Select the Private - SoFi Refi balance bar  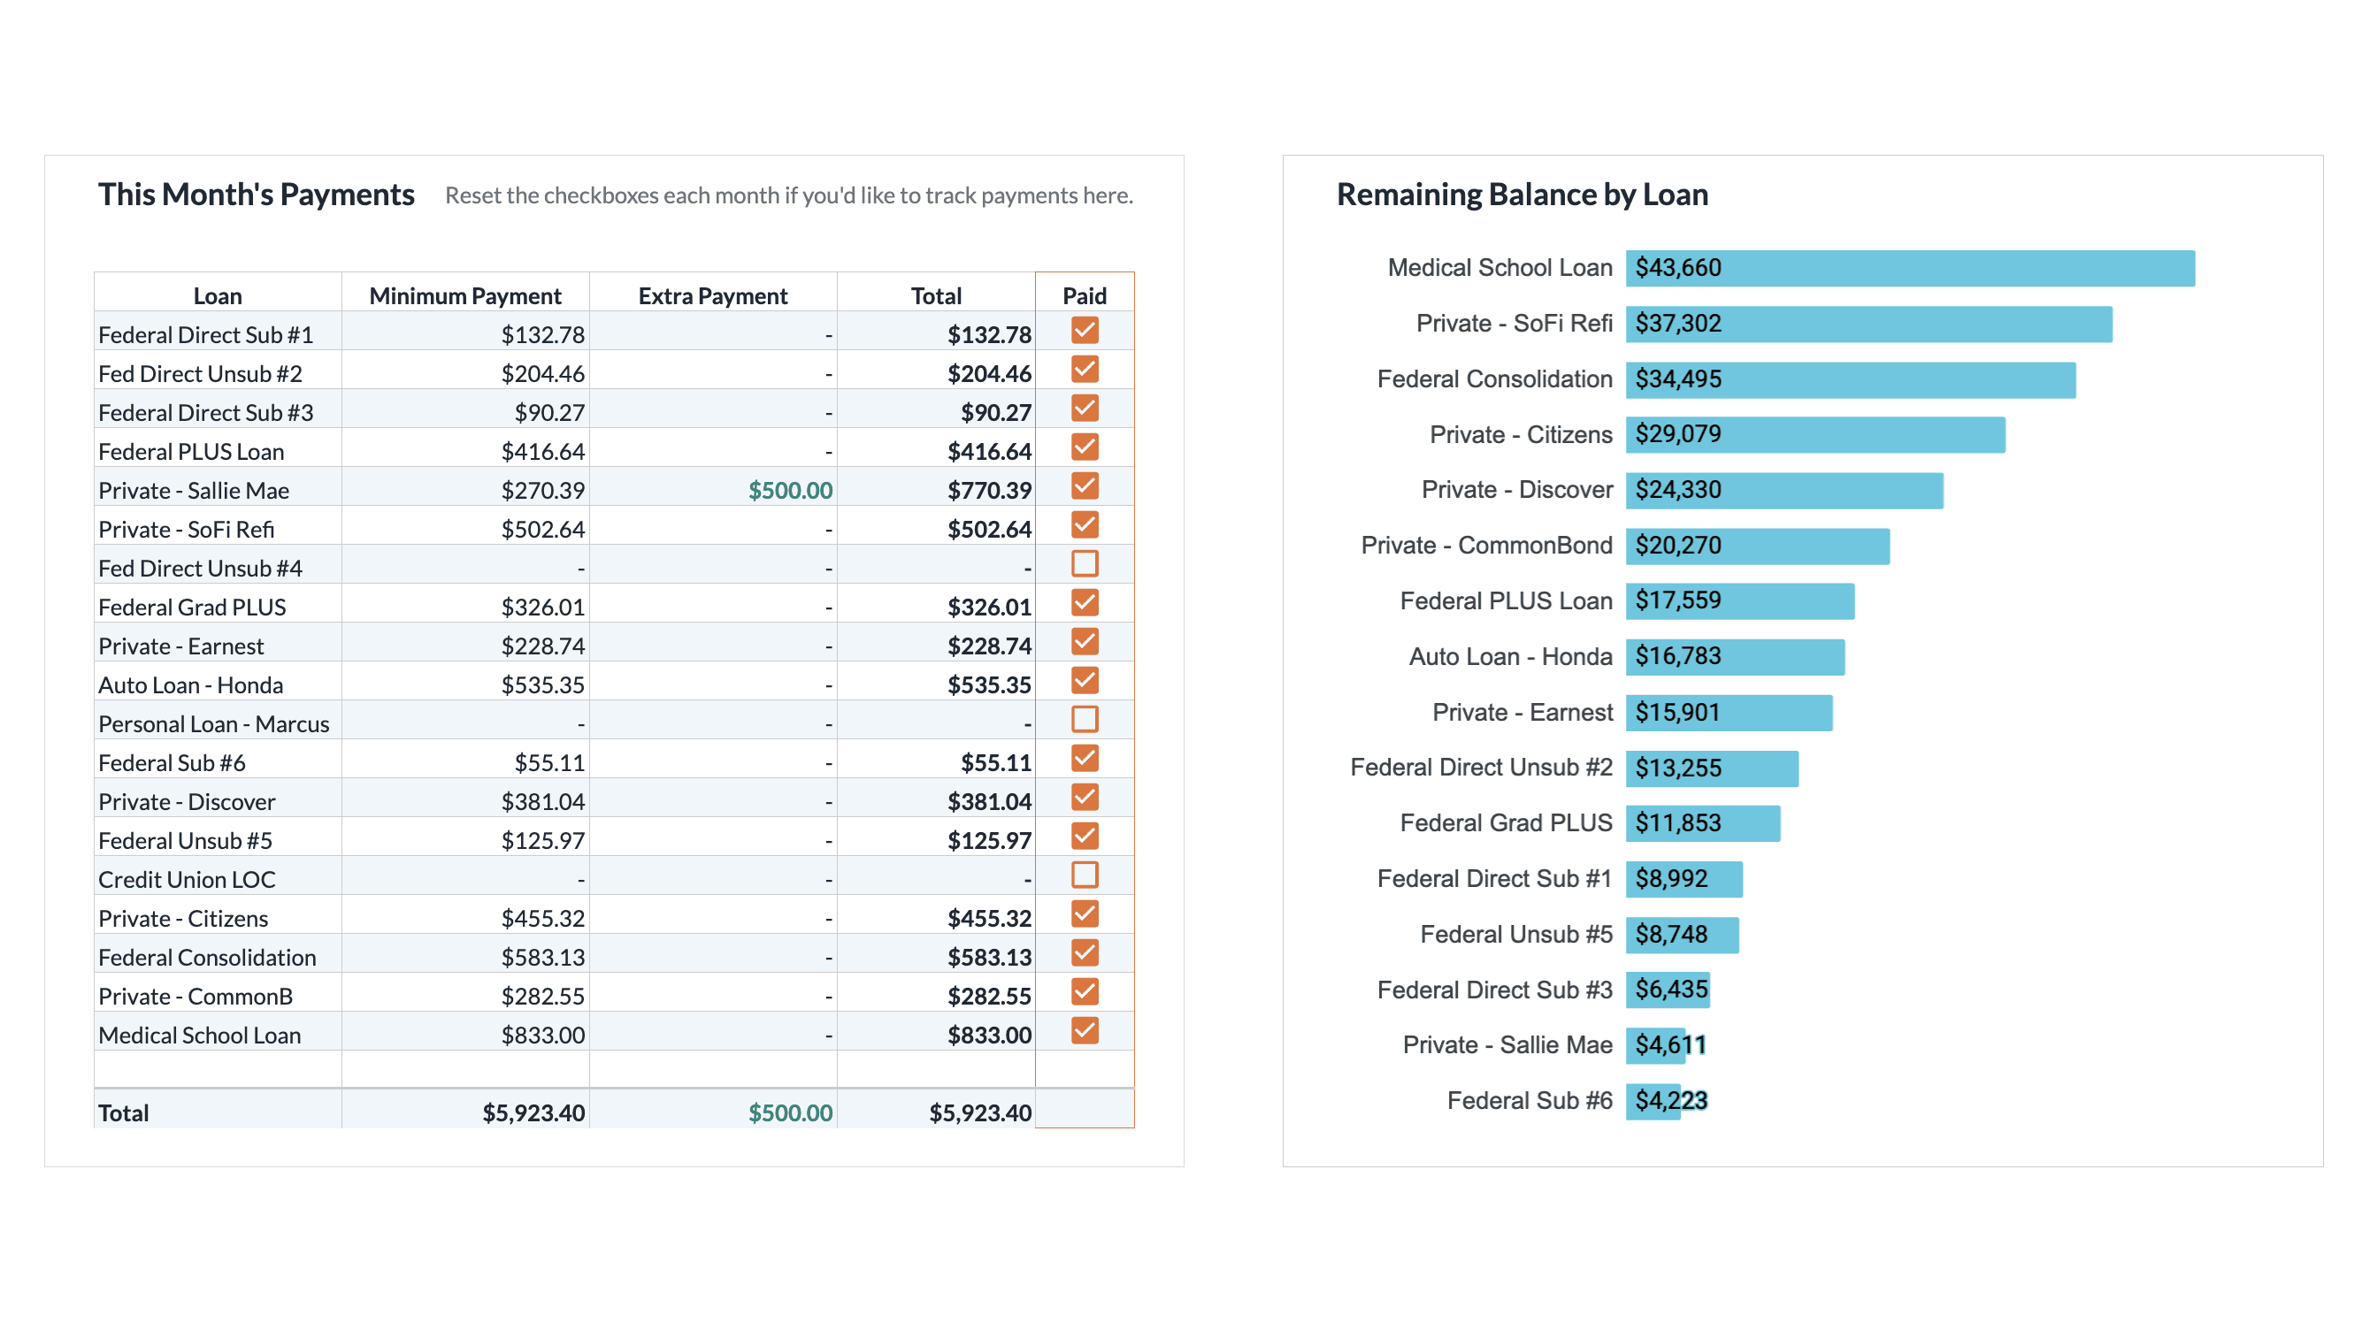pyautogui.click(x=1867, y=325)
